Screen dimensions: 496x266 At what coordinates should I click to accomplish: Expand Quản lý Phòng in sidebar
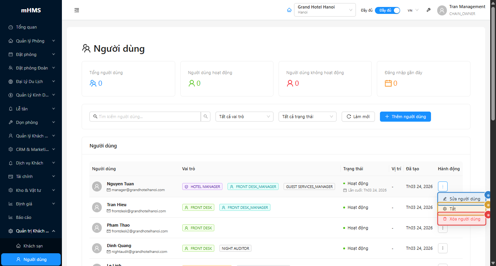pos(31,41)
